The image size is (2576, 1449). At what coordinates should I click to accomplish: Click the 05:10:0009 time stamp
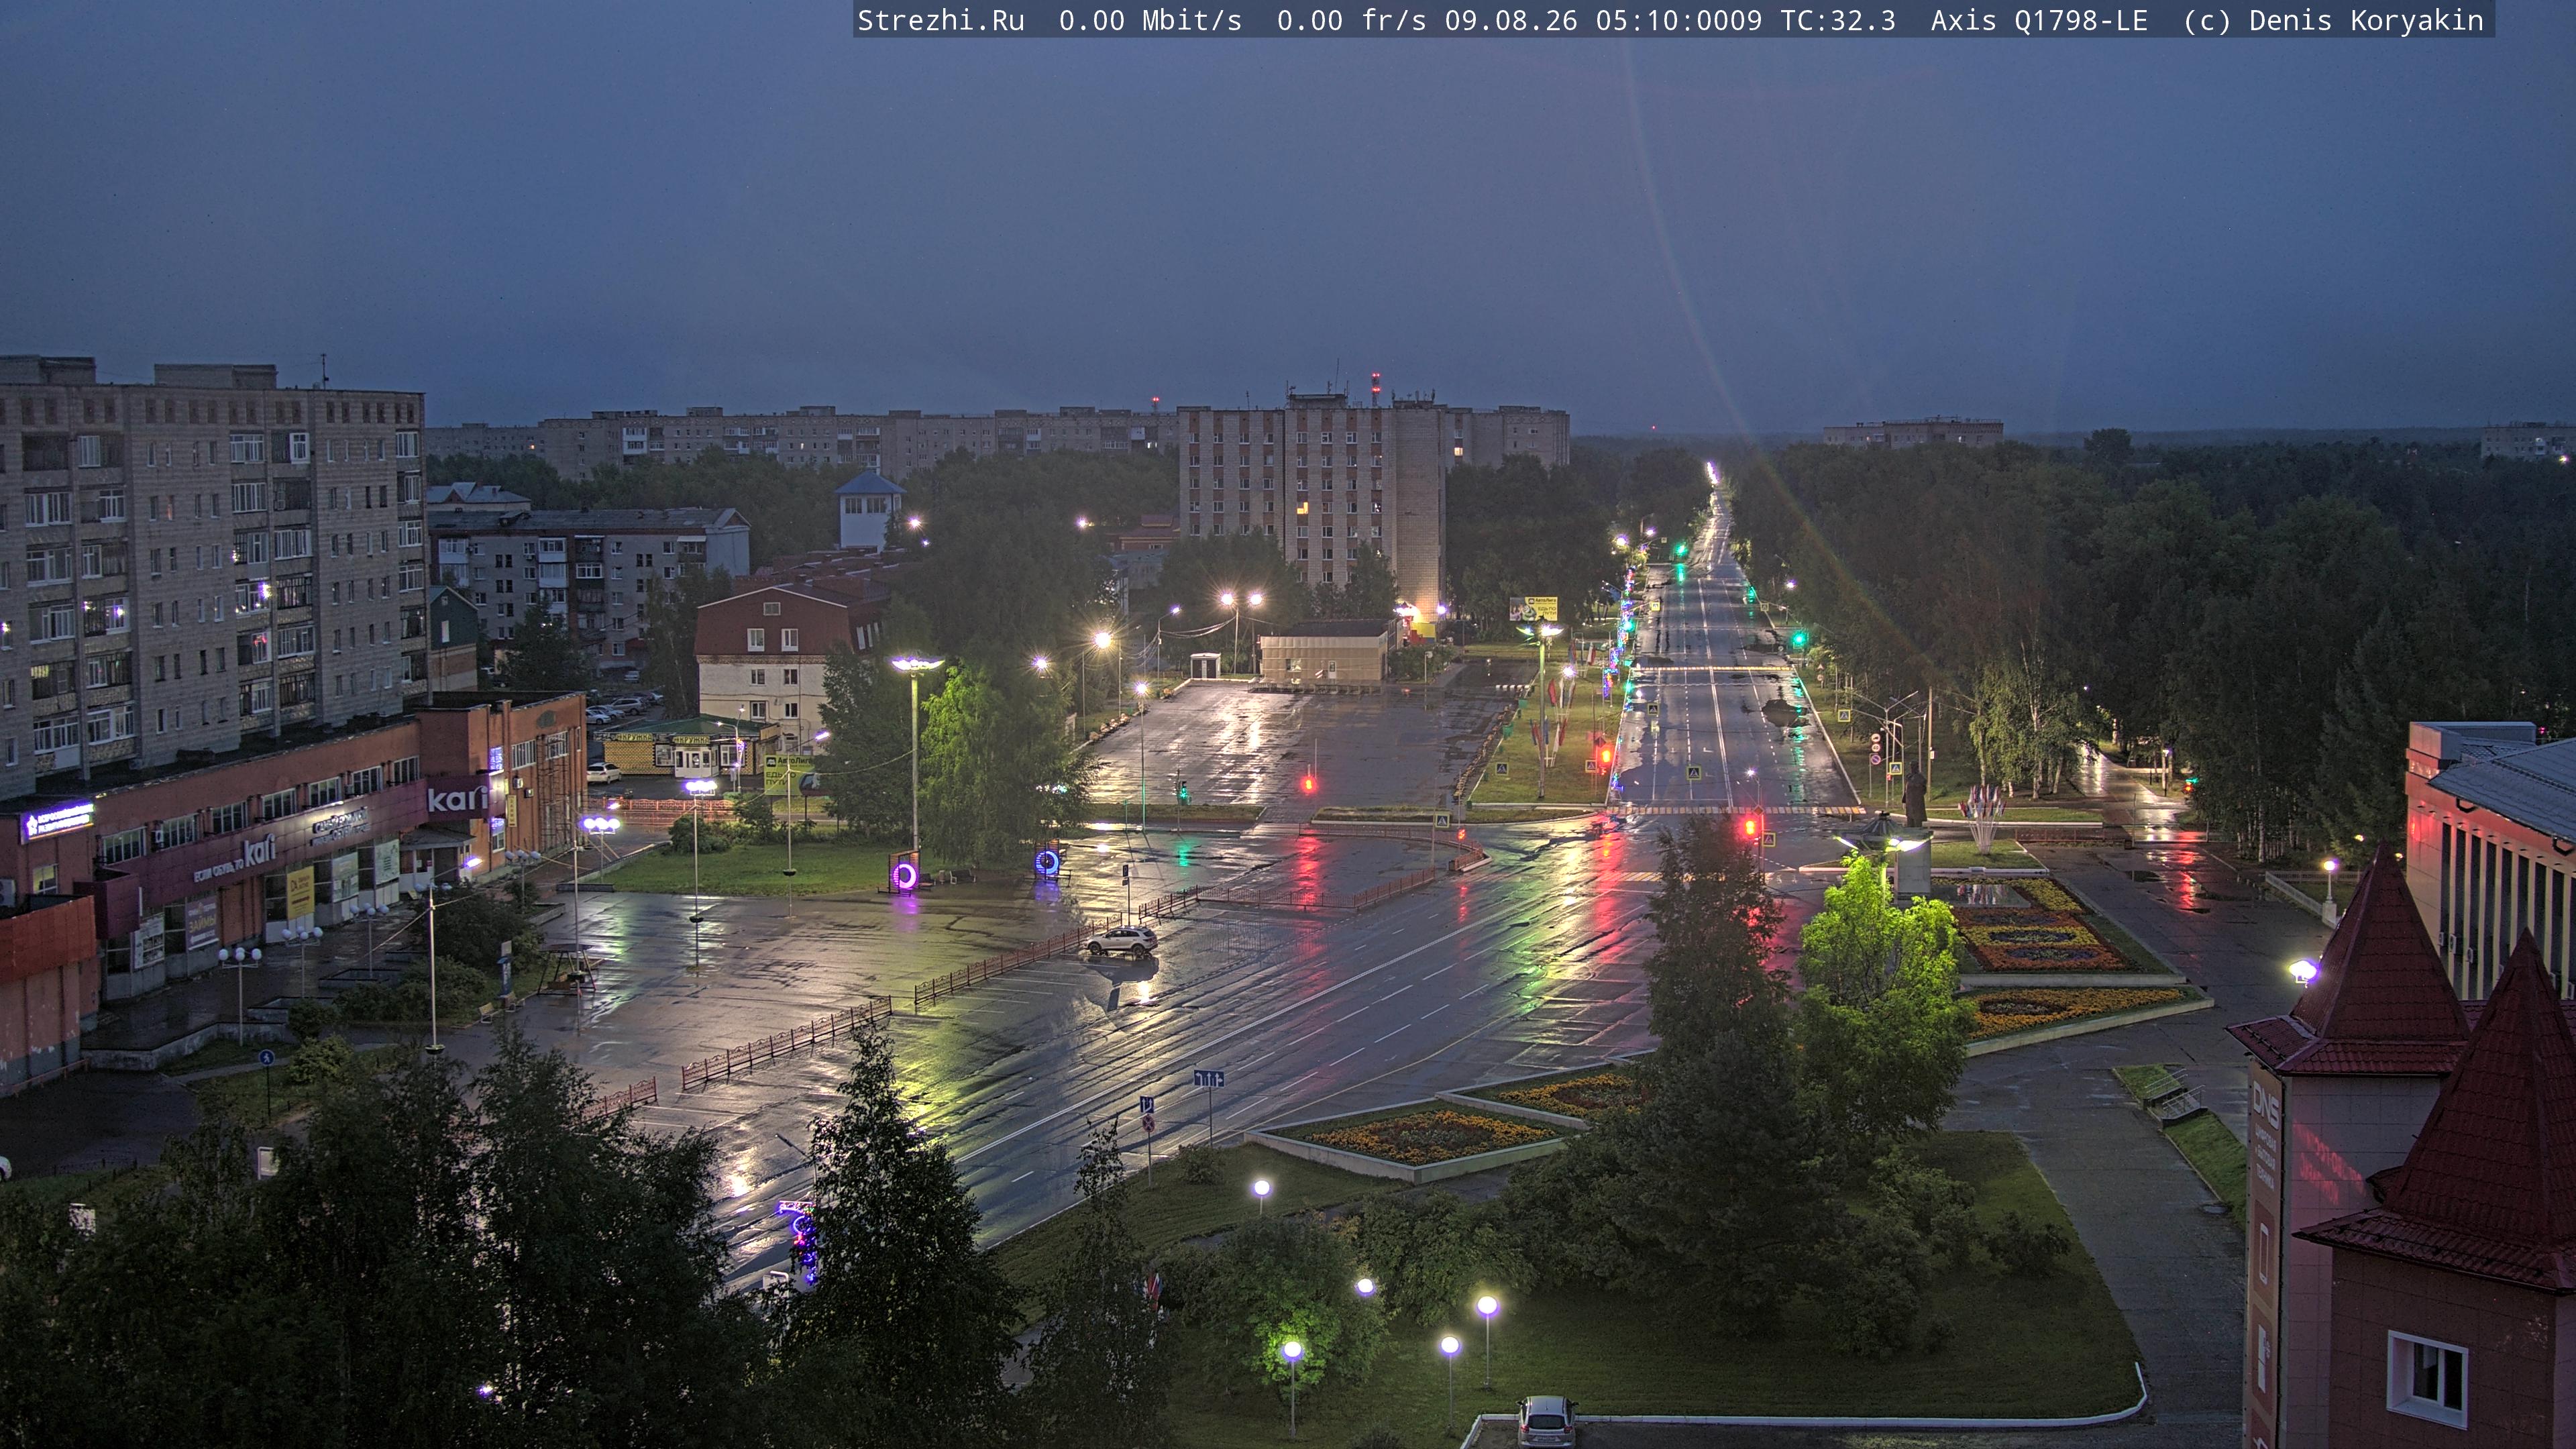[1679, 21]
